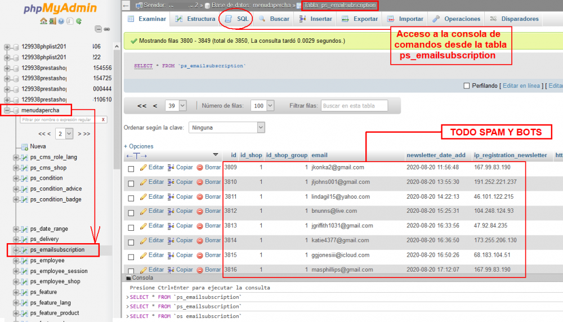Click table icon next to ps_delivery

(24, 239)
